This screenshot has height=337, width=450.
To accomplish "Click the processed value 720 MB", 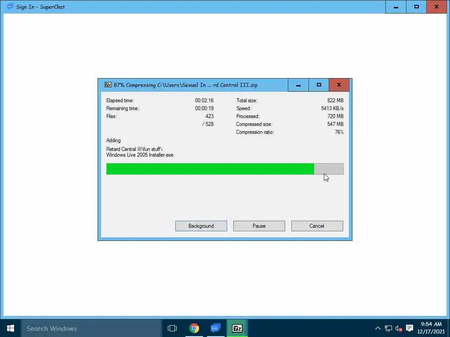I will pos(335,116).
